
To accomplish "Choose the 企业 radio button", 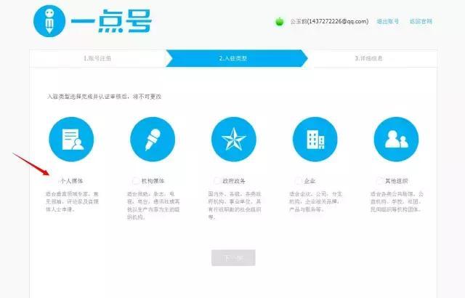I will pos(298,181).
